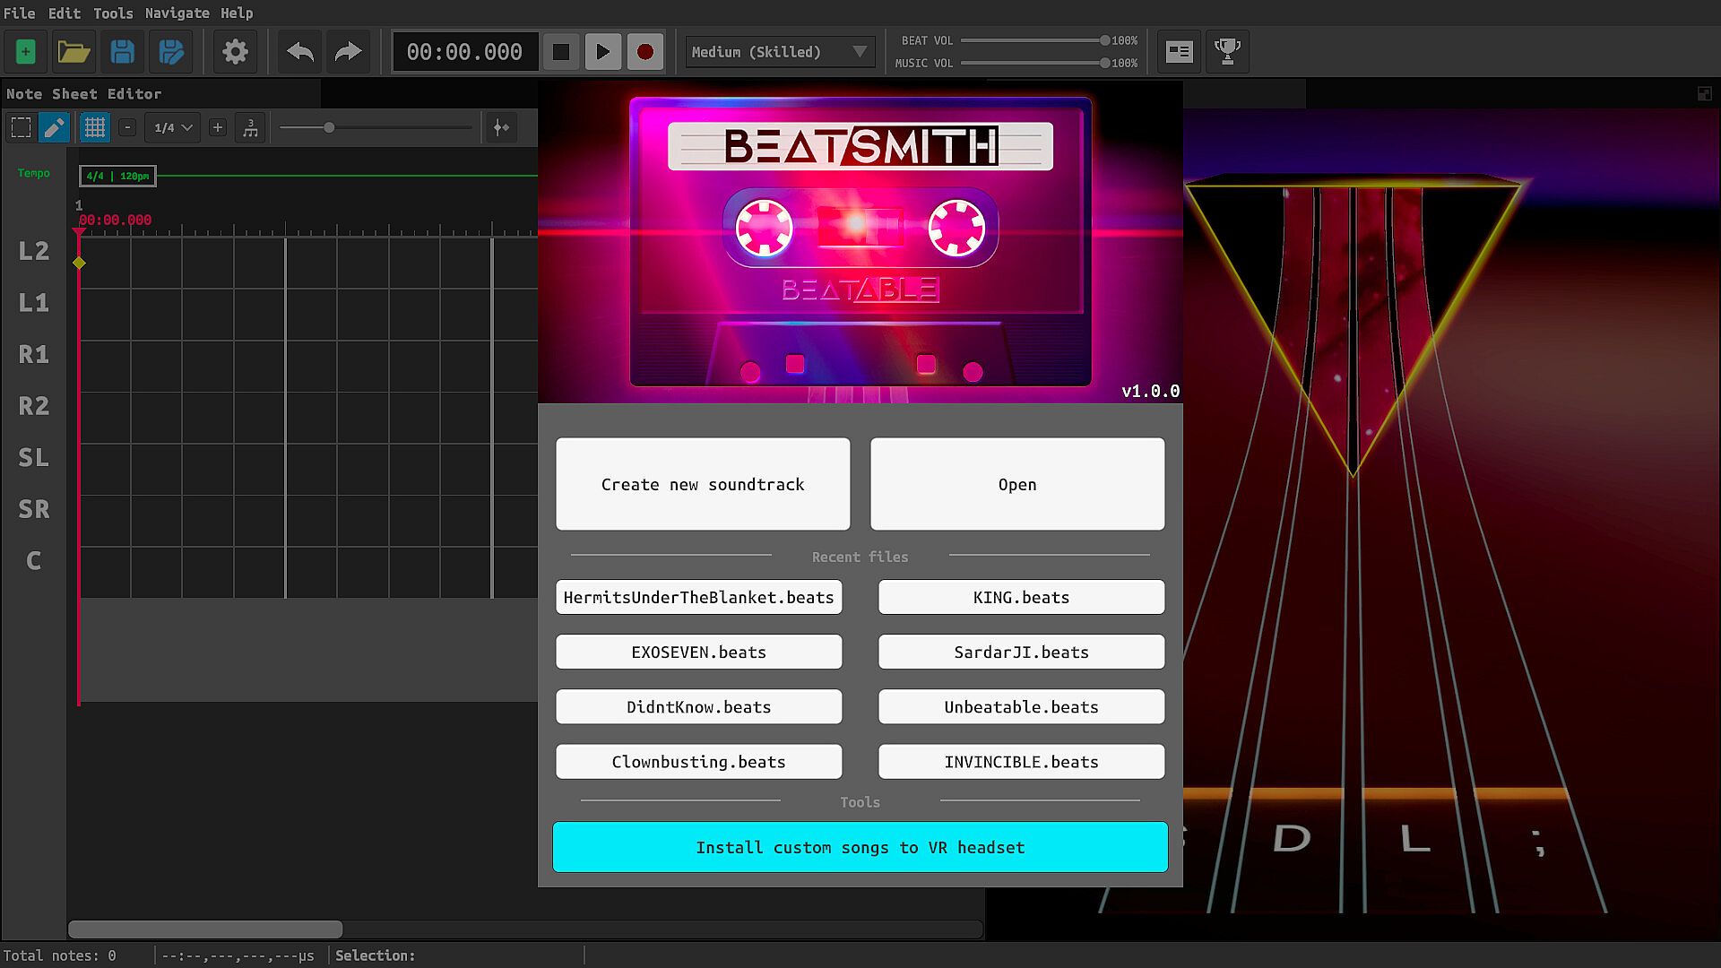Click the new soundtrack plus icon

pyautogui.click(x=25, y=52)
